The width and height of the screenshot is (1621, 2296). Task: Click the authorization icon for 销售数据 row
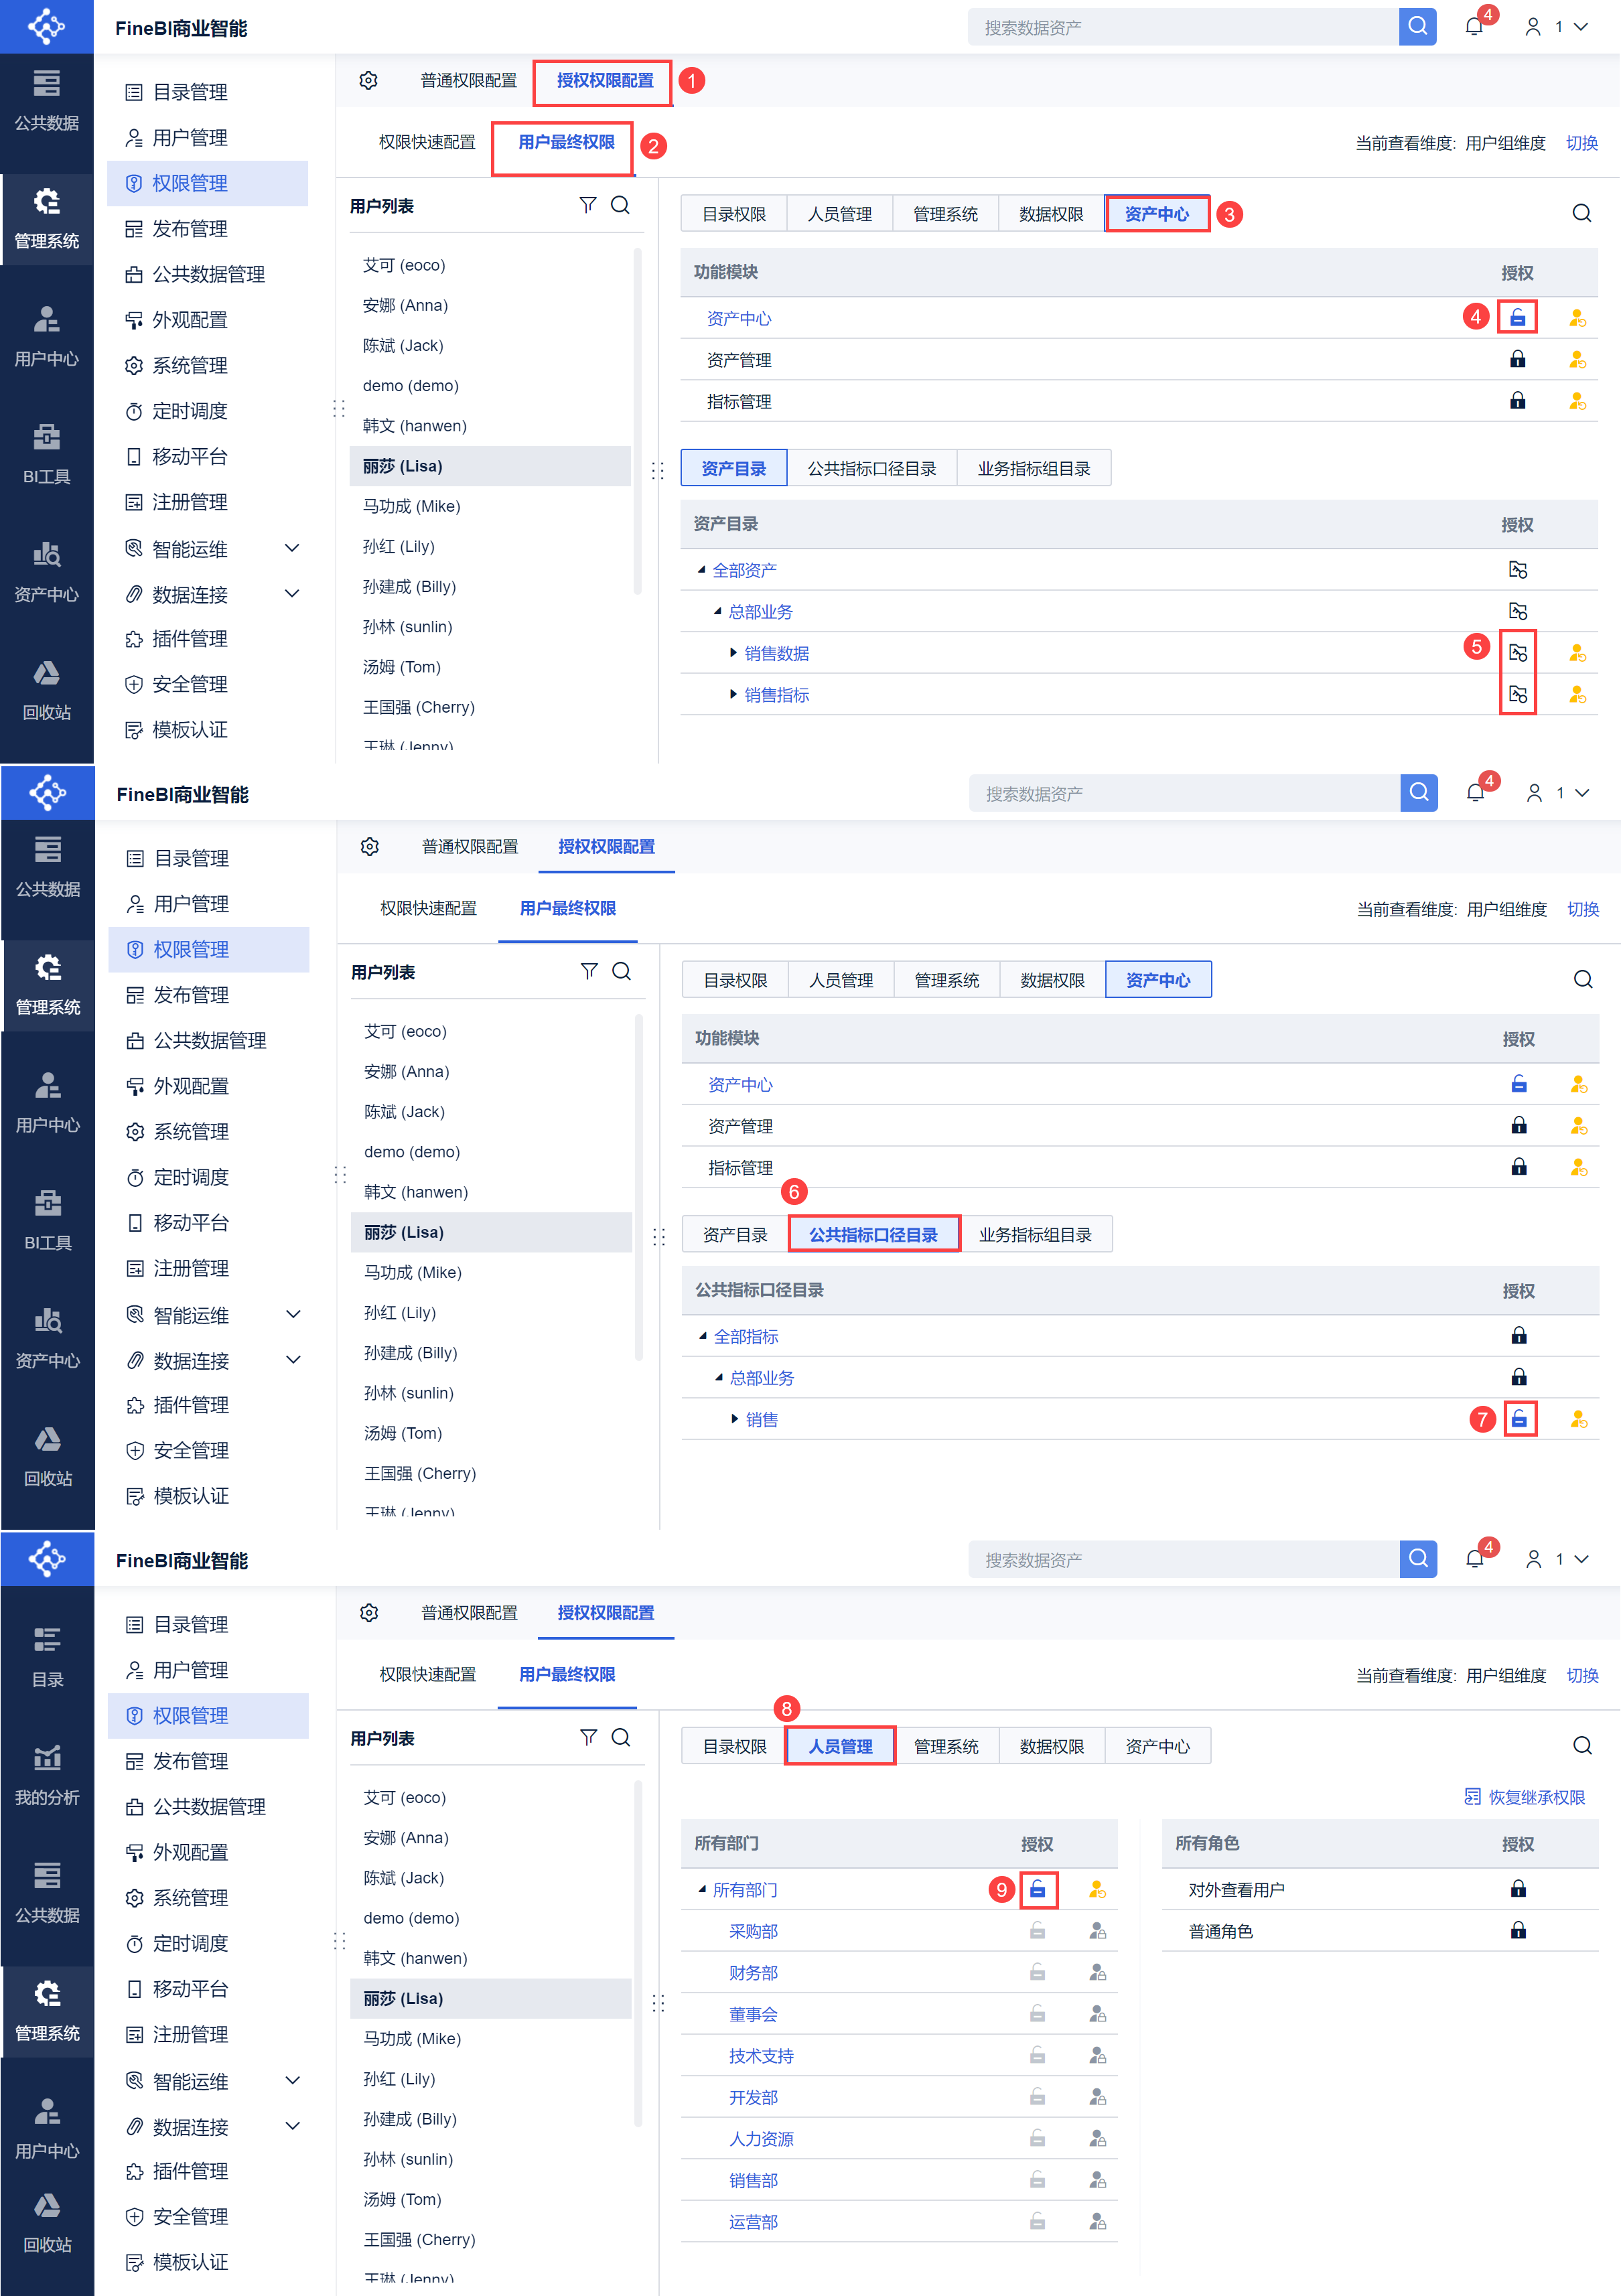click(1517, 653)
